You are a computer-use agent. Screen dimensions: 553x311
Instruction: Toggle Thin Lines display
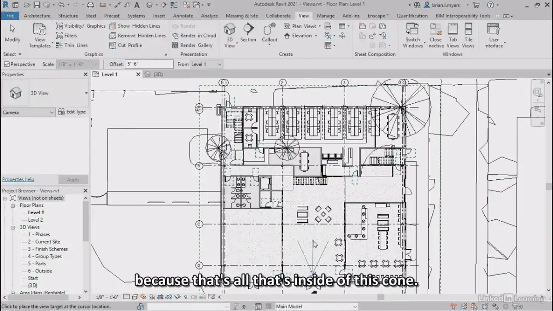pos(72,45)
